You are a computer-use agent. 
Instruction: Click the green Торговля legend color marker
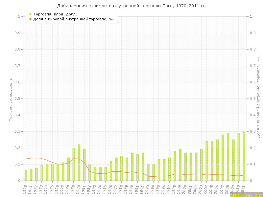[x=30, y=14]
